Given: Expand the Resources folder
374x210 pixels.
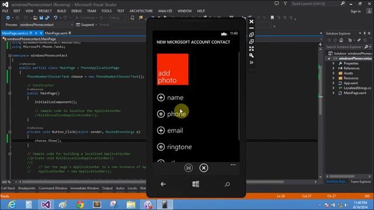Looking at the screenshot, I should pos(334,78).
